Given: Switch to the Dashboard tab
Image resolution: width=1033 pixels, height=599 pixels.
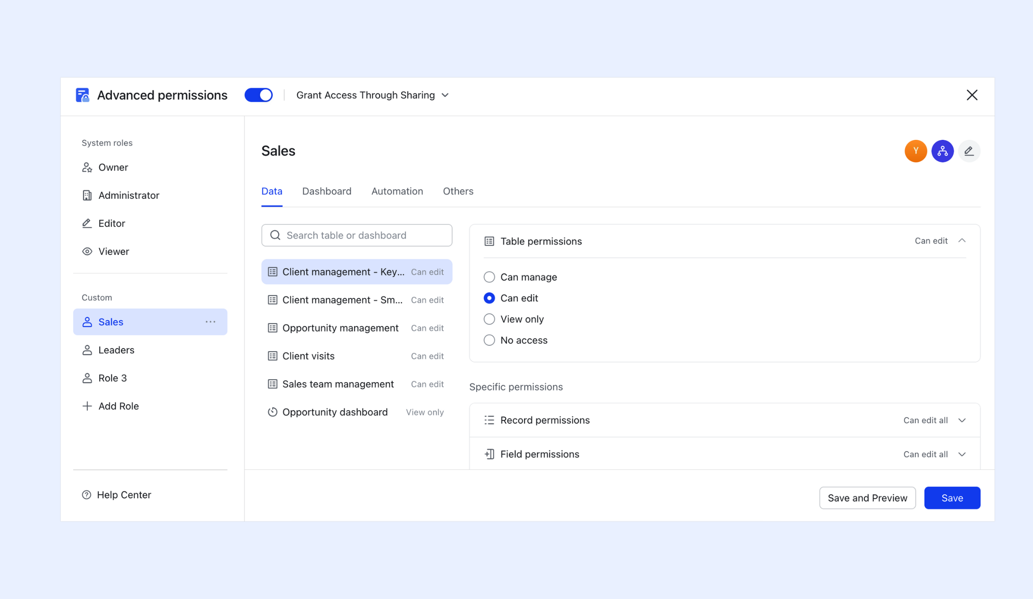Looking at the screenshot, I should click(327, 192).
